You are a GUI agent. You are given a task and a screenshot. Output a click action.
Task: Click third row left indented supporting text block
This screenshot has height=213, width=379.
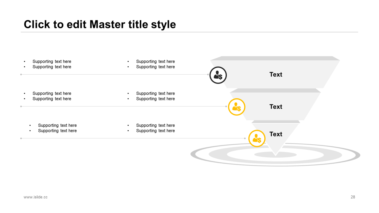point(53,128)
